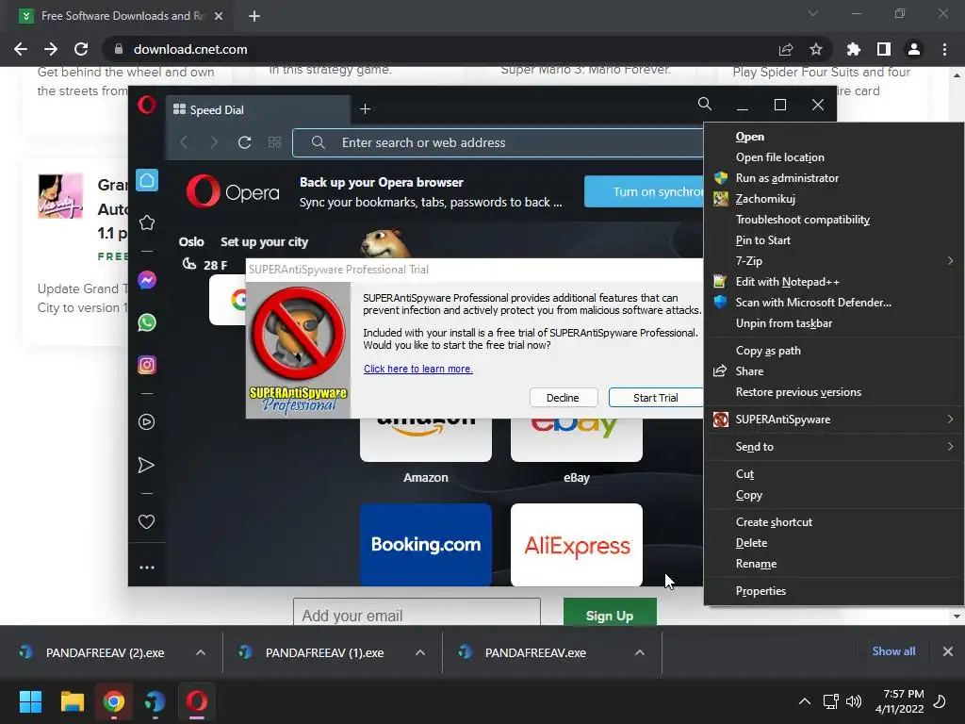Image resolution: width=965 pixels, height=724 pixels.
Task: Select Pin to Start
Action: [x=834, y=240]
